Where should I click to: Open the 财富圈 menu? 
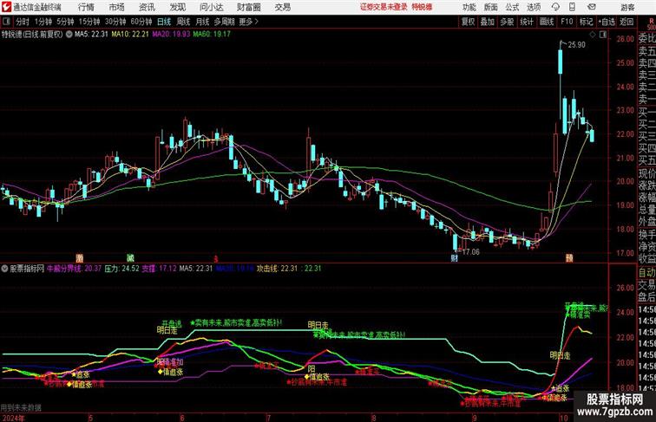click(248, 7)
